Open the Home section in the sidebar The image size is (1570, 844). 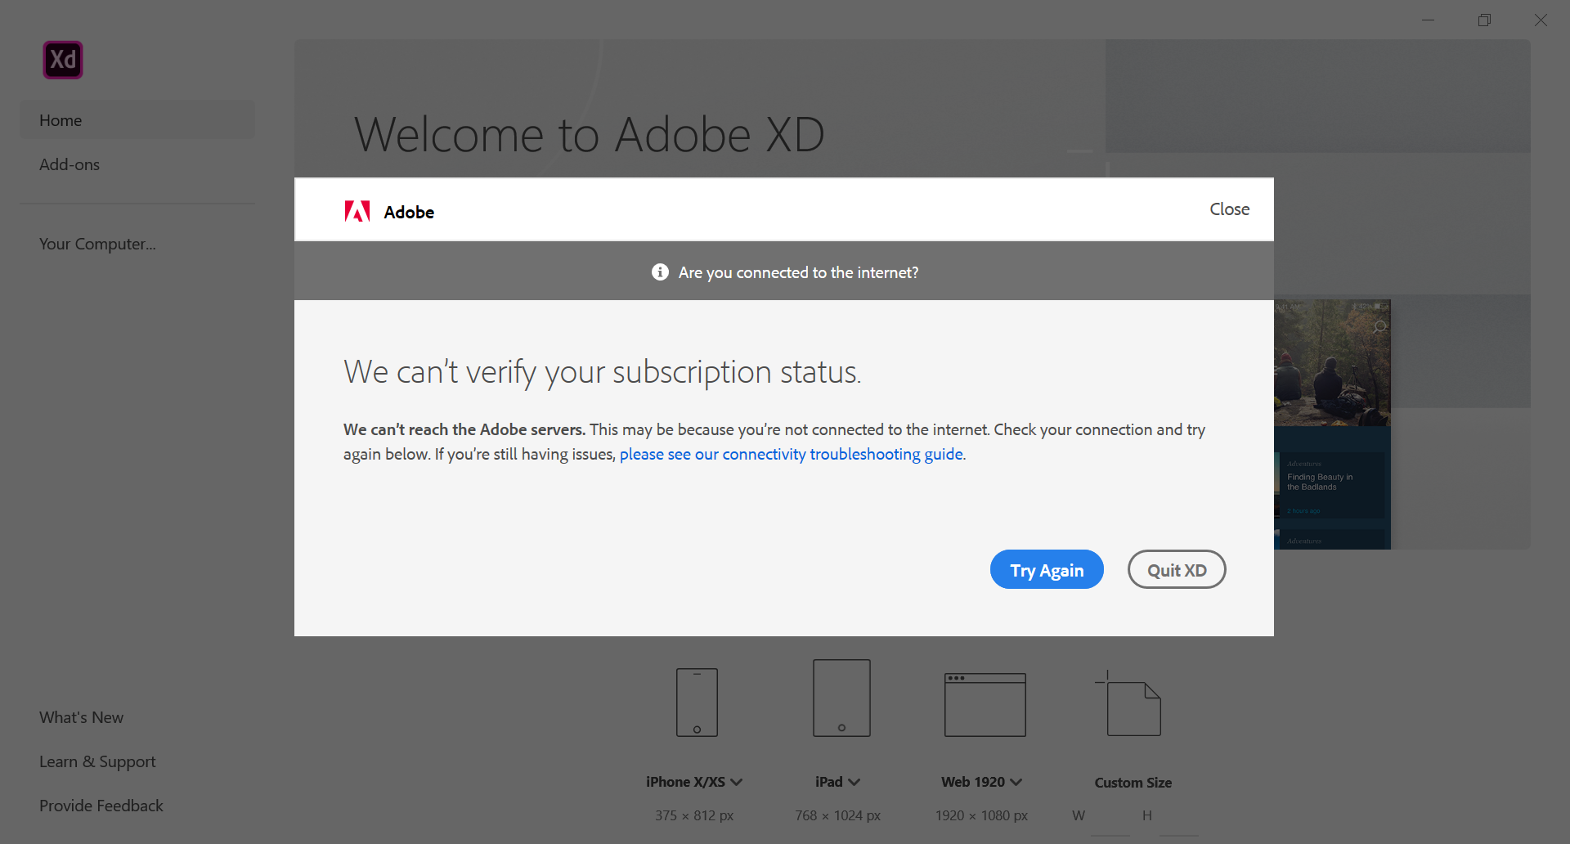[x=137, y=120]
